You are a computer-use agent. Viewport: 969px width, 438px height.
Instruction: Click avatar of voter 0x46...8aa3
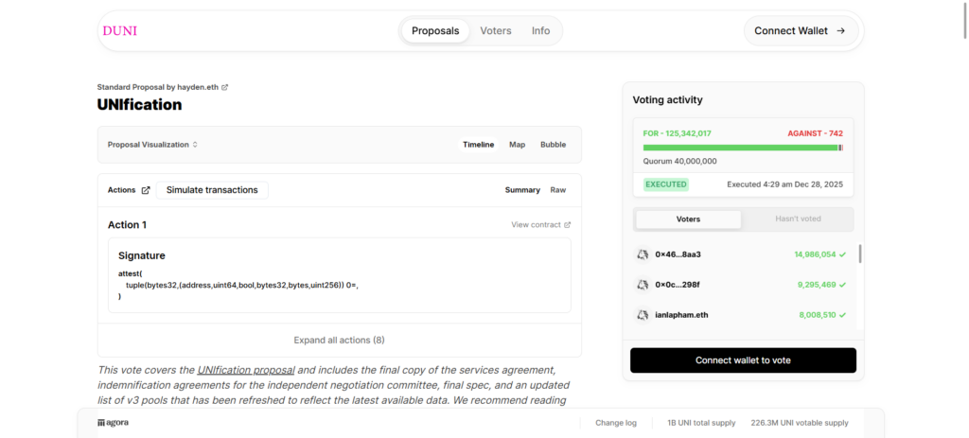point(642,254)
